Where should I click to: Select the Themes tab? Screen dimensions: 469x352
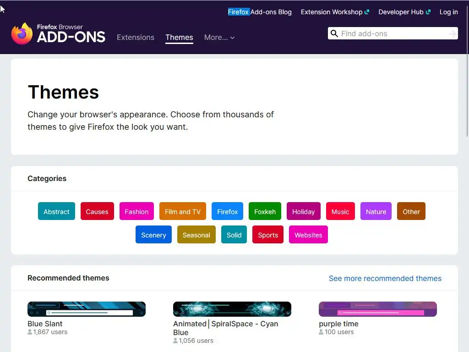179,38
